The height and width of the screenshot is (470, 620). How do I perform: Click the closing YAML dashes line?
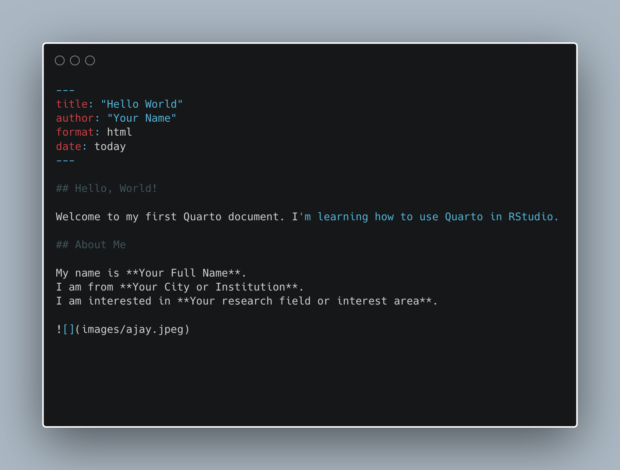pyautogui.click(x=65, y=161)
